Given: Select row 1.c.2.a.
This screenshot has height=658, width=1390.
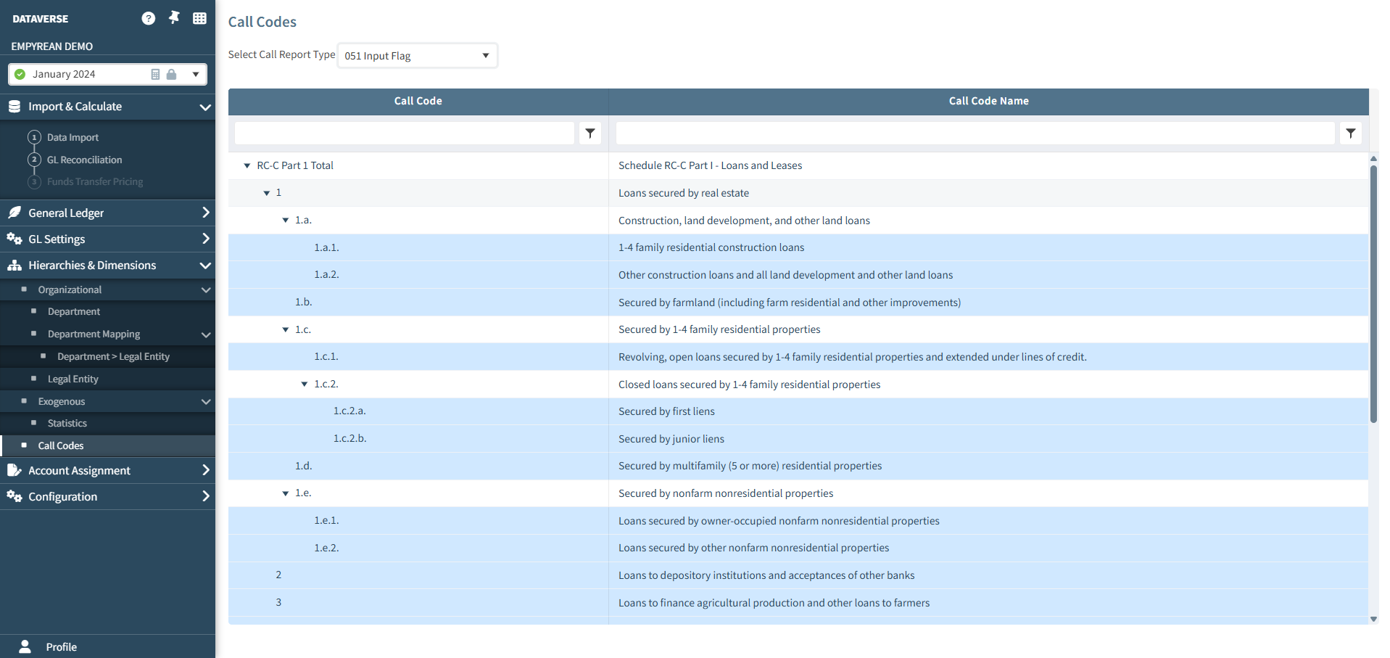Looking at the screenshot, I should point(798,411).
